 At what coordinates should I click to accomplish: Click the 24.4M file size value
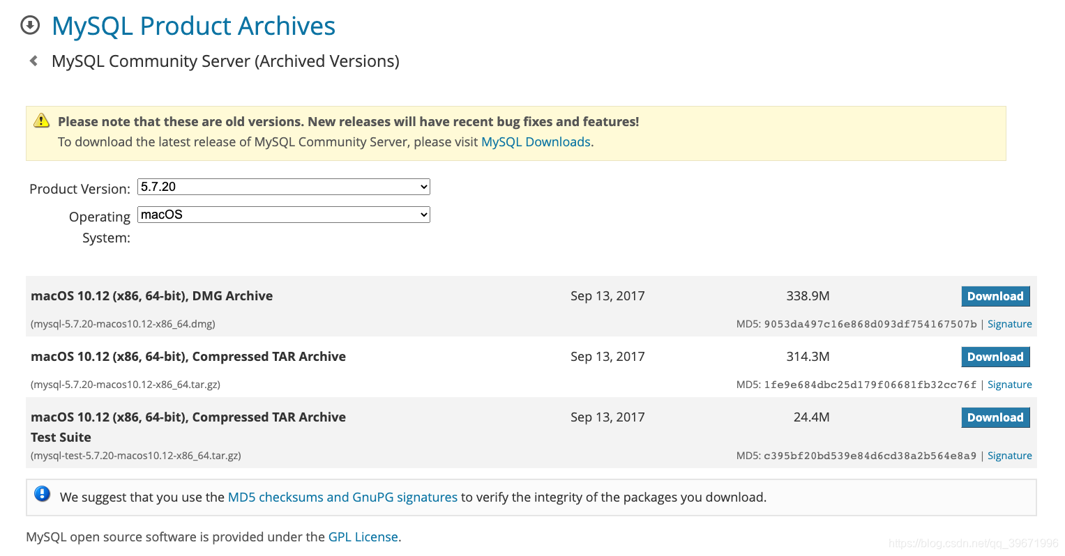(x=811, y=417)
